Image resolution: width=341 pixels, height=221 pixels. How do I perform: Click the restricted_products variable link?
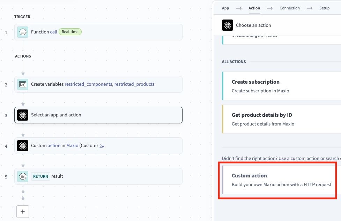tap(134, 84)
